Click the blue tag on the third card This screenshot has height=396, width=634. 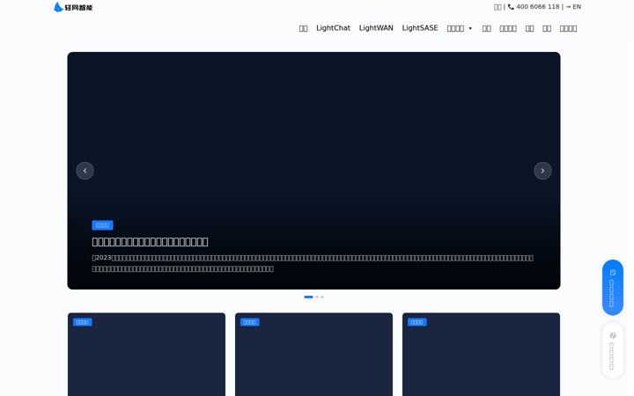tap(417, 322)
